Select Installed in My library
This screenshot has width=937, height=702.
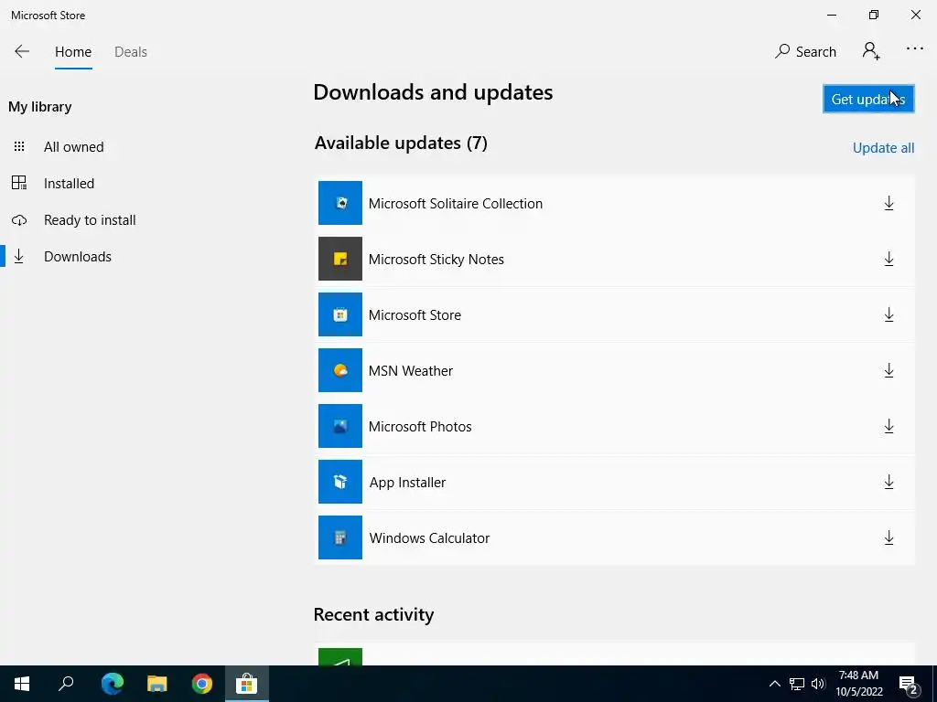point(69,183)
